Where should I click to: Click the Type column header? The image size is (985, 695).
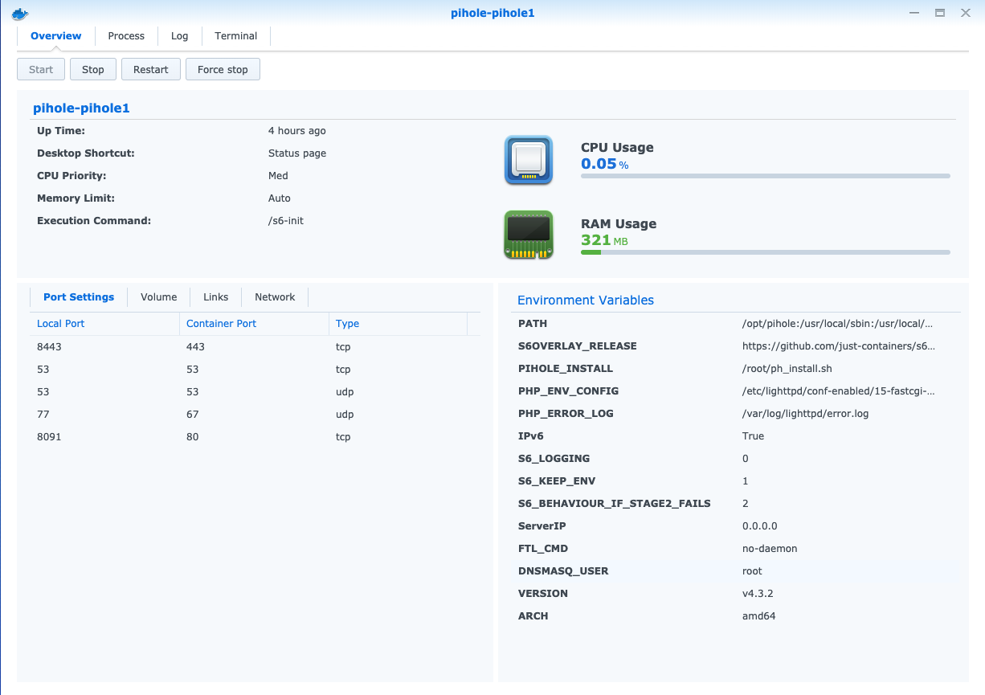[347, 324]
